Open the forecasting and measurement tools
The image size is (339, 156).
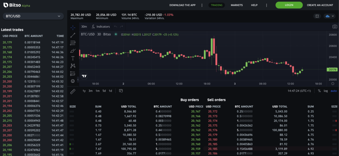[73, 73]
